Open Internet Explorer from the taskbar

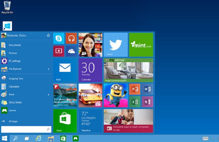(39, 138)
